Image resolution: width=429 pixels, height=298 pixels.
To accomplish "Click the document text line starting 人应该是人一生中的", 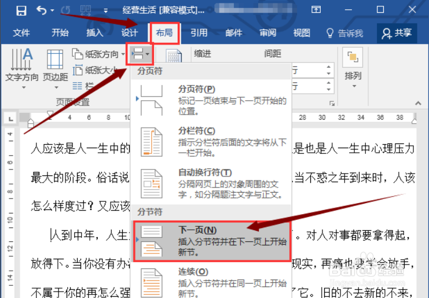I will [x=80, y=149].
